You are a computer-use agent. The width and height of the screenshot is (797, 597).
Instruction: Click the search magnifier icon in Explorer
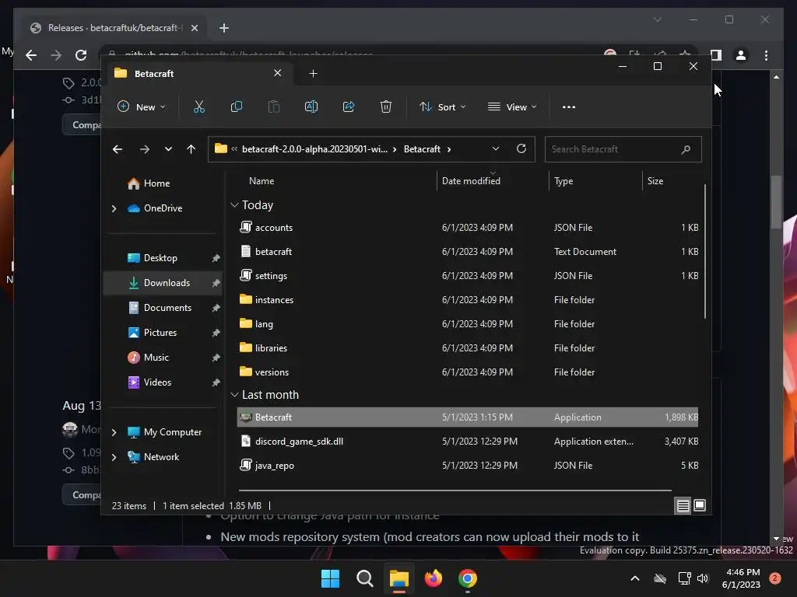tap(686, 149)
